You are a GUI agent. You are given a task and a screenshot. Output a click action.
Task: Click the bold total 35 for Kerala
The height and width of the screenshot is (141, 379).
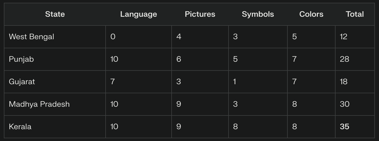point(344,127)
